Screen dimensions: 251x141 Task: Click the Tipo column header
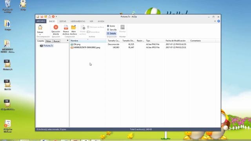click(155, 41)
